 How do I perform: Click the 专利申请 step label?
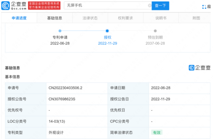point(60,37)
